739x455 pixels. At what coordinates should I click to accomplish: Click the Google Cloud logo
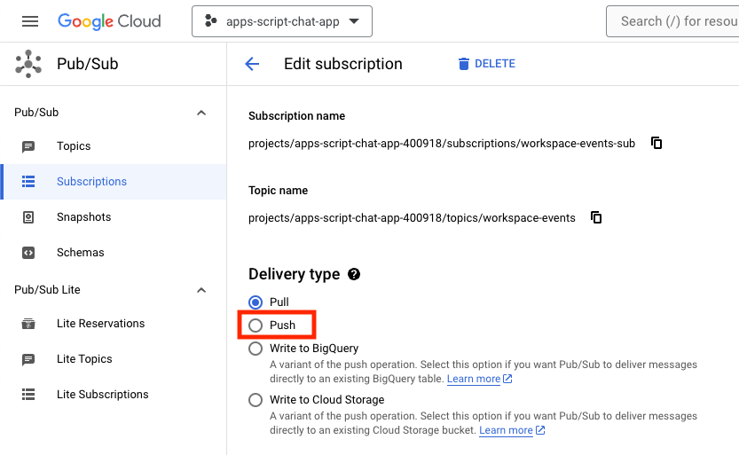pyautogui.click(x=109, y=21)
